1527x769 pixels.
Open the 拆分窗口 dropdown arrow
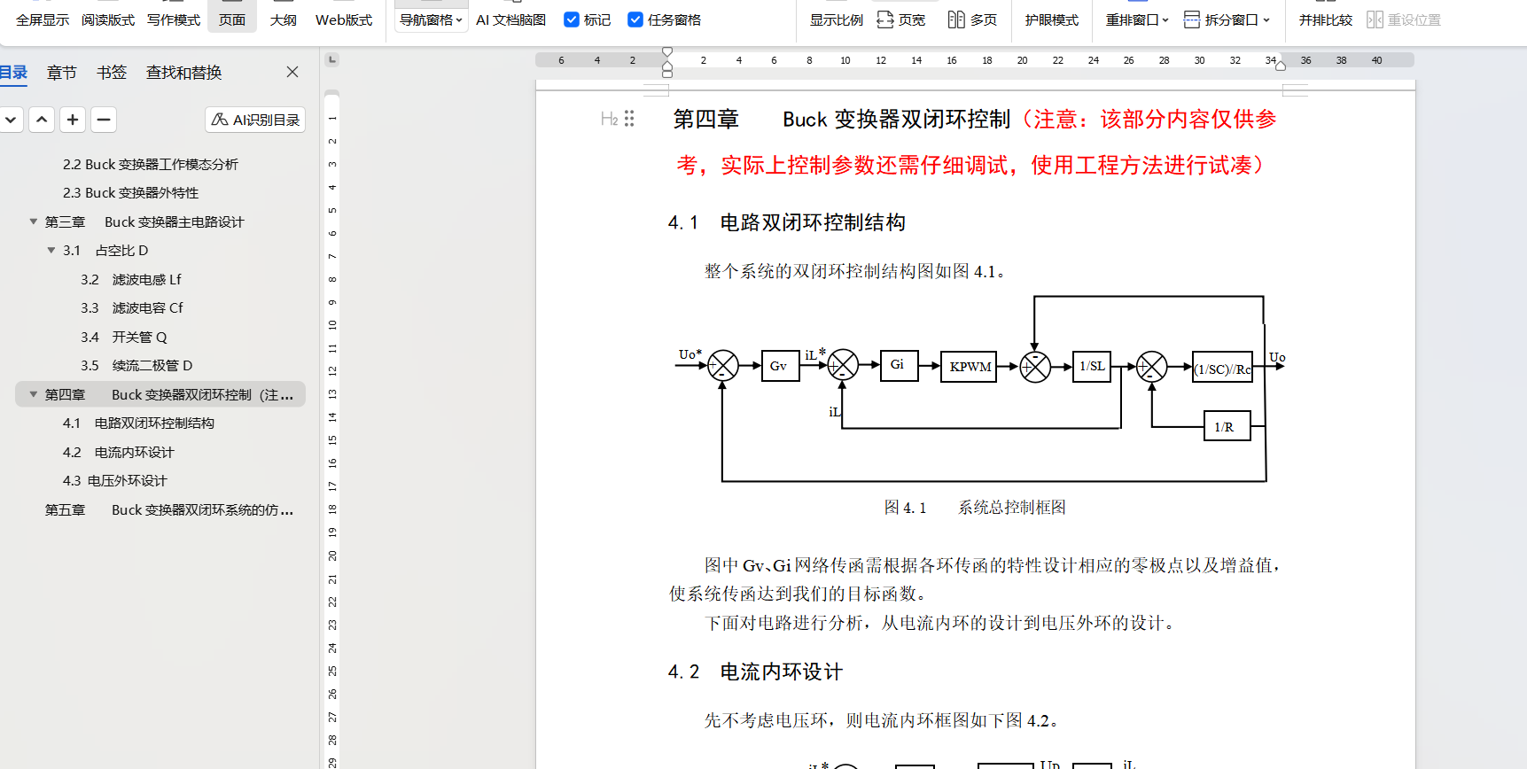[x=1266, y=19]
